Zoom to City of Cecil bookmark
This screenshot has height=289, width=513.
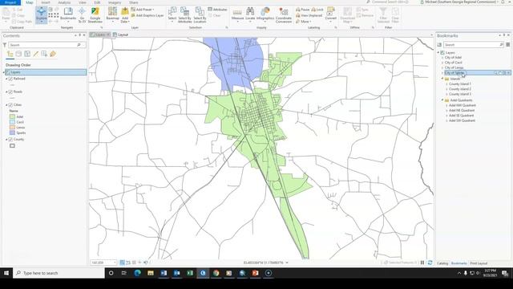point(453,63)
